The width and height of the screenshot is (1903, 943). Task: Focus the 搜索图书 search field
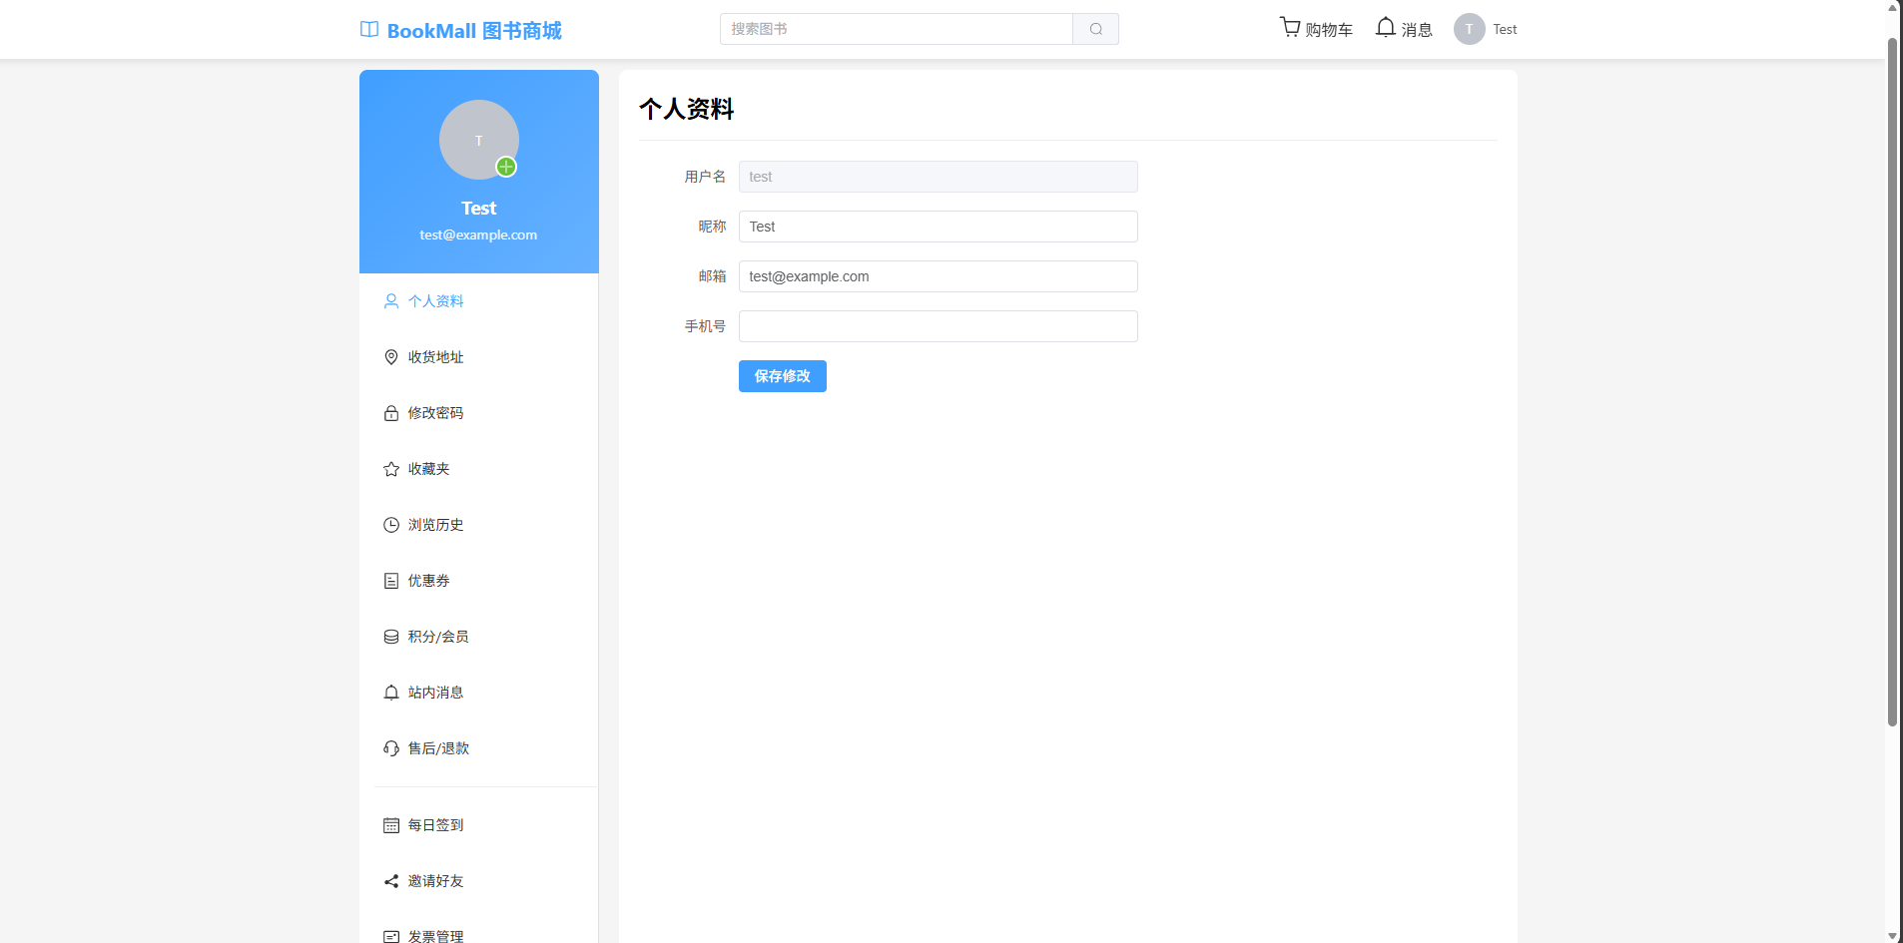pyautogui.click(x=897, y=29)
